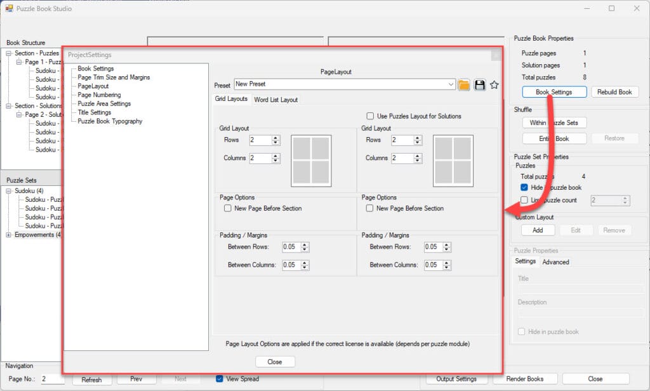Click the open preset folder icon
This screenshot has height=391, width=650.
(464, 85)
